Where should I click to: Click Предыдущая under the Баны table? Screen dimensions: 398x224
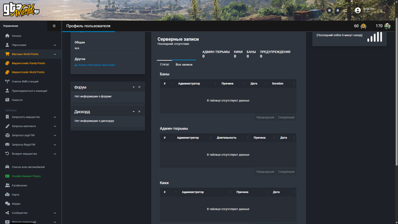coord(265,118)
